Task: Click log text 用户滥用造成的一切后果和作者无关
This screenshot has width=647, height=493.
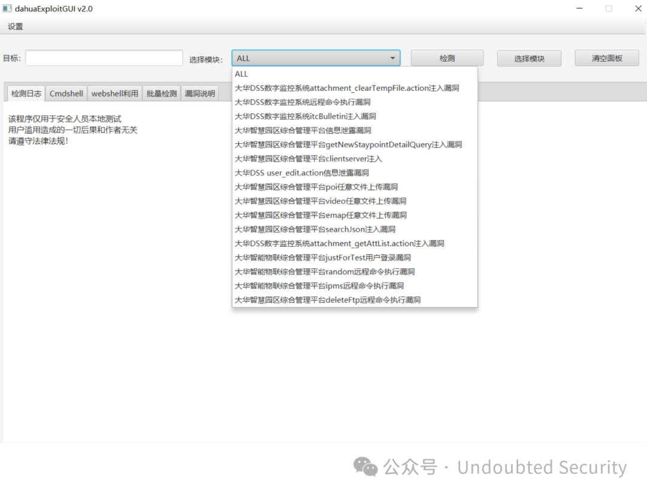Action: pyautogui.click(x=72, y=130)
